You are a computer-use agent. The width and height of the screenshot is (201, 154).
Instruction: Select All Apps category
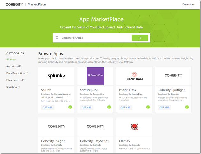(x=11, y=59)
